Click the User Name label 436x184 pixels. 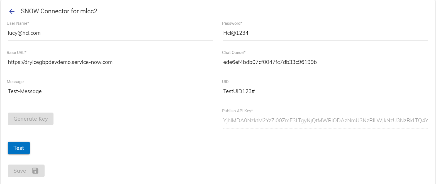(x=18, y=23)
